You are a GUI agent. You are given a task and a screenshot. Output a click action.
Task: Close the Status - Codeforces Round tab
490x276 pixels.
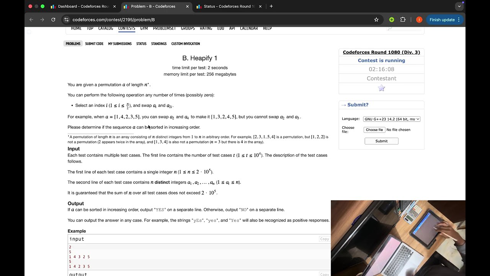(x=260, y=7)
